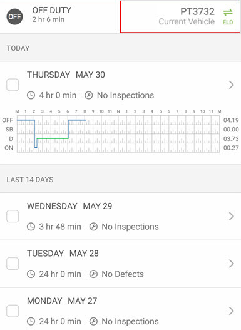
Task: Click the clock icon on Monday May 27
Action: pyautogui.click(x=31, y=321)
